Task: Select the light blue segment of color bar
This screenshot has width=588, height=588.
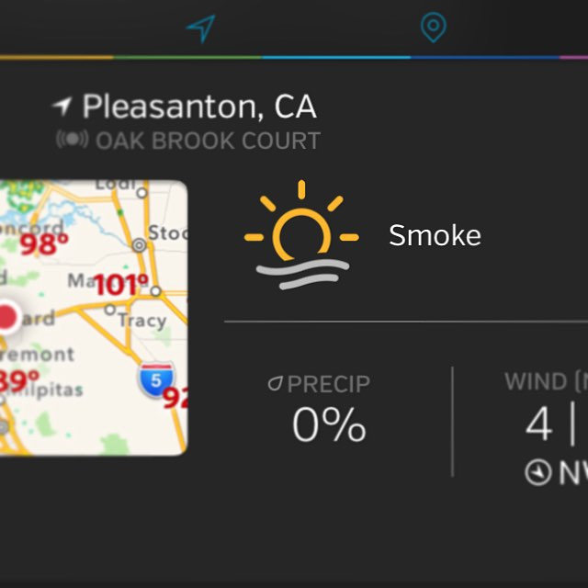Action: [336, 57]
